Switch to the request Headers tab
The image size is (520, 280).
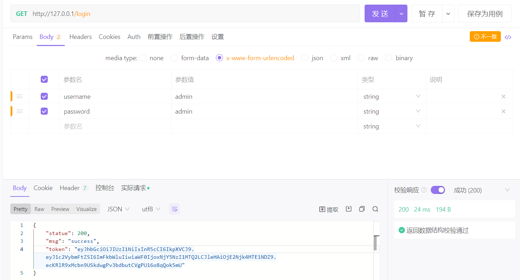click(80, 37)
